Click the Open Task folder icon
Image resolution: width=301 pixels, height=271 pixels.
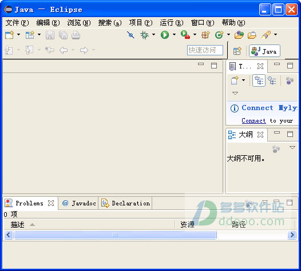coord(252,35)
